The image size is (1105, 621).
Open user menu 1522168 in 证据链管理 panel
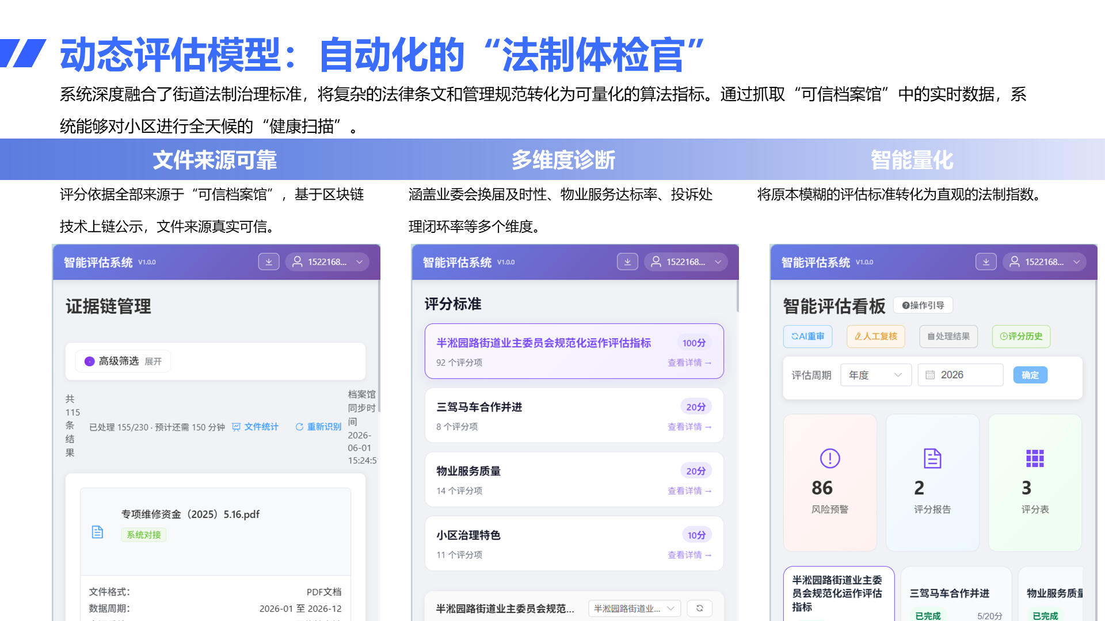pos(327,262)
